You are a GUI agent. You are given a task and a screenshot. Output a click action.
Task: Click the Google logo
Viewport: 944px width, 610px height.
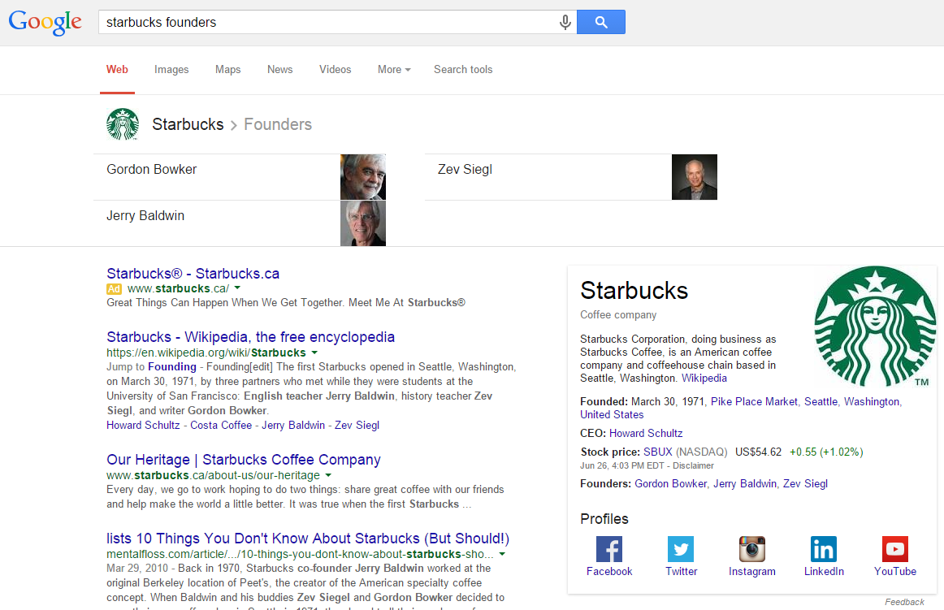point(45,23)
